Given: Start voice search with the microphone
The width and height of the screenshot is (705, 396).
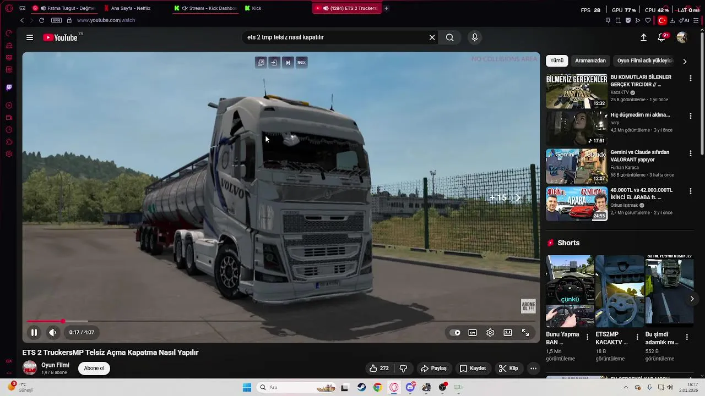Looking at the screenshot, I should click(475, 37).
